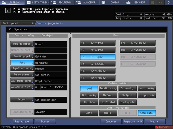Click the Despl.predet. value field
This screenshot has height=129, width=173.
(x=51, y=81)
